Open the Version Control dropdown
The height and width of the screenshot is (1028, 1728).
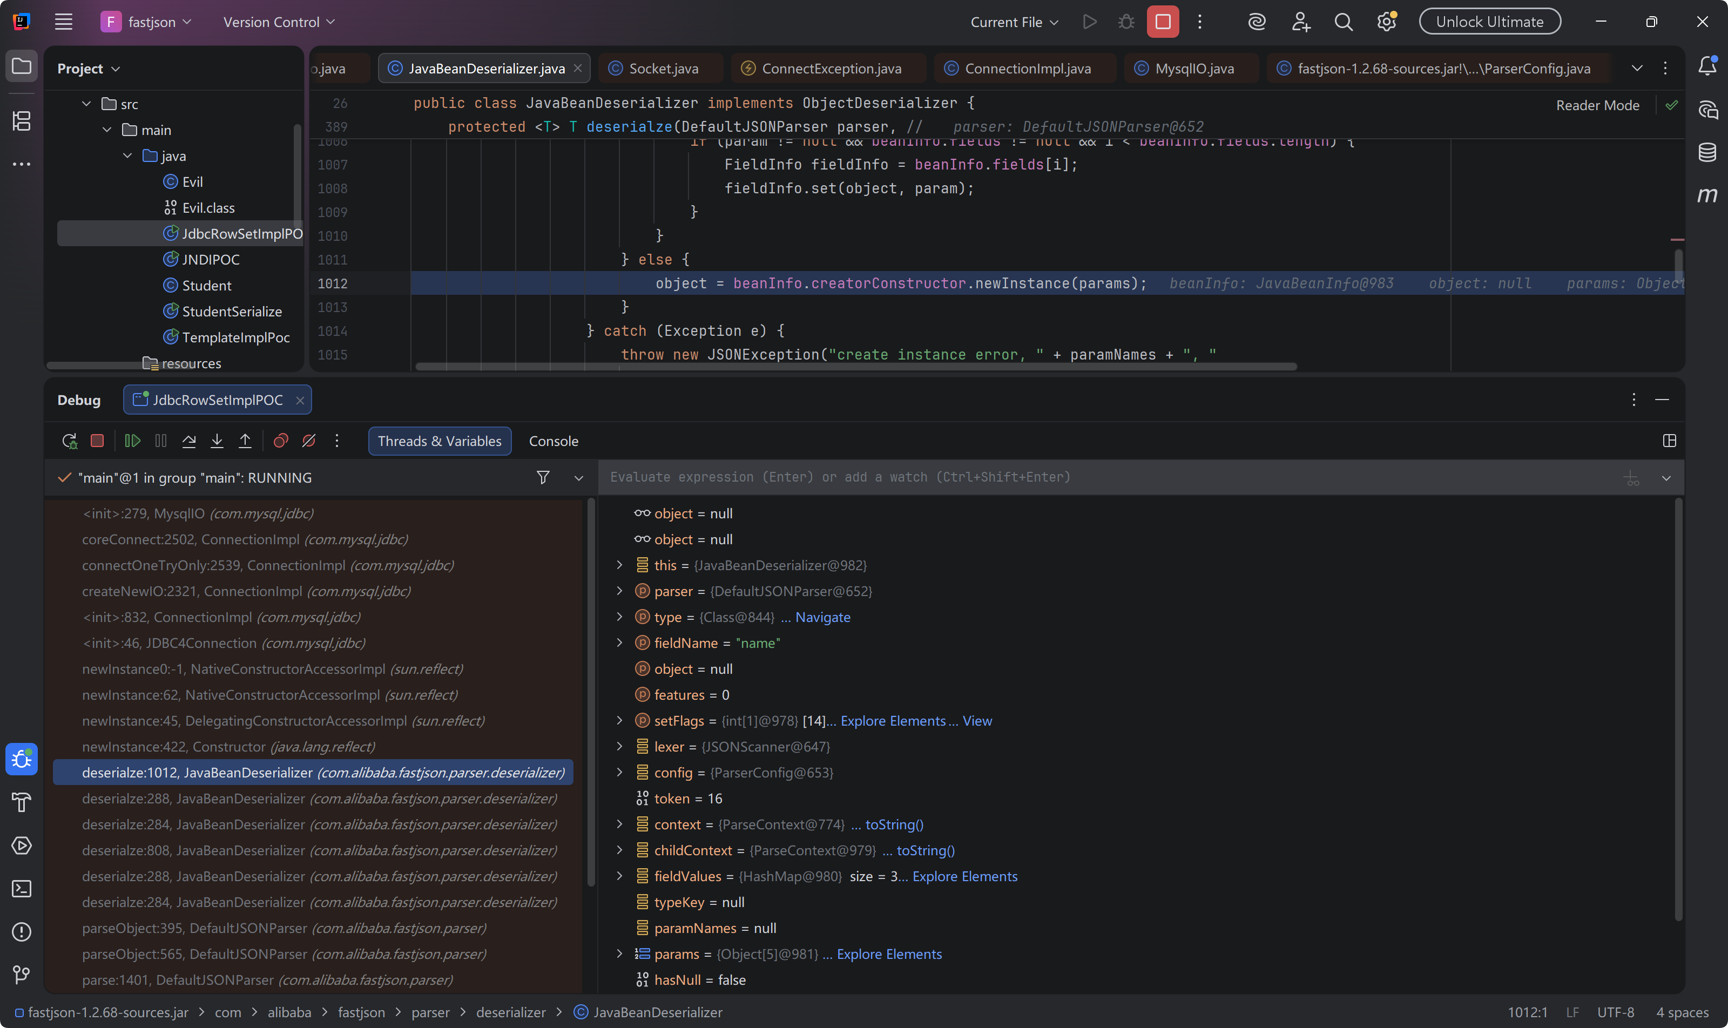point(279,22)
